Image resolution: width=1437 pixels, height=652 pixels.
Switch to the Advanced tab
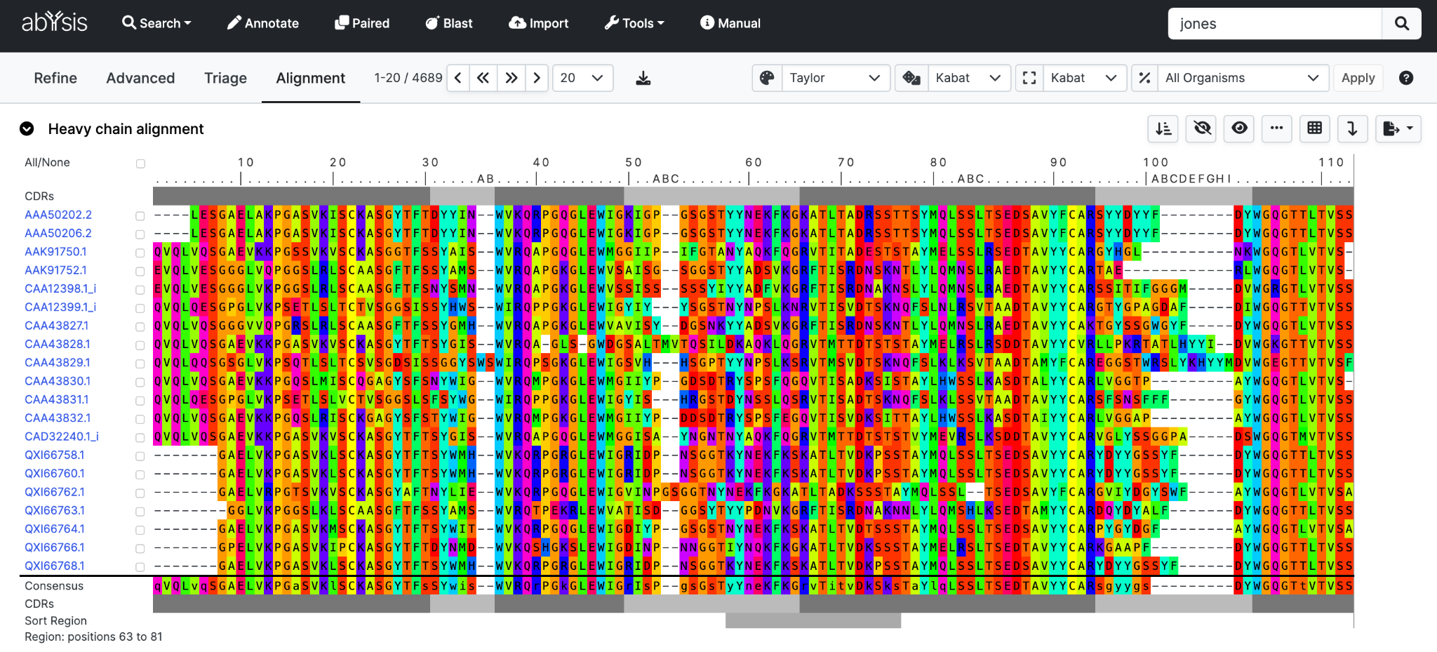tap(140, 78)
